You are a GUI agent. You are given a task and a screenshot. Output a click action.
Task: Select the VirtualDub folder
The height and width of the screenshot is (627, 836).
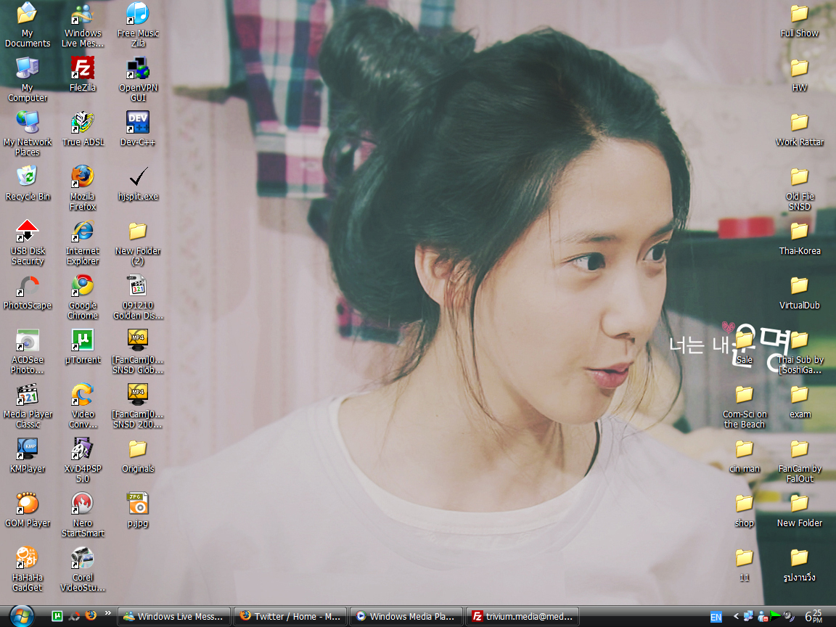(799, 292)
